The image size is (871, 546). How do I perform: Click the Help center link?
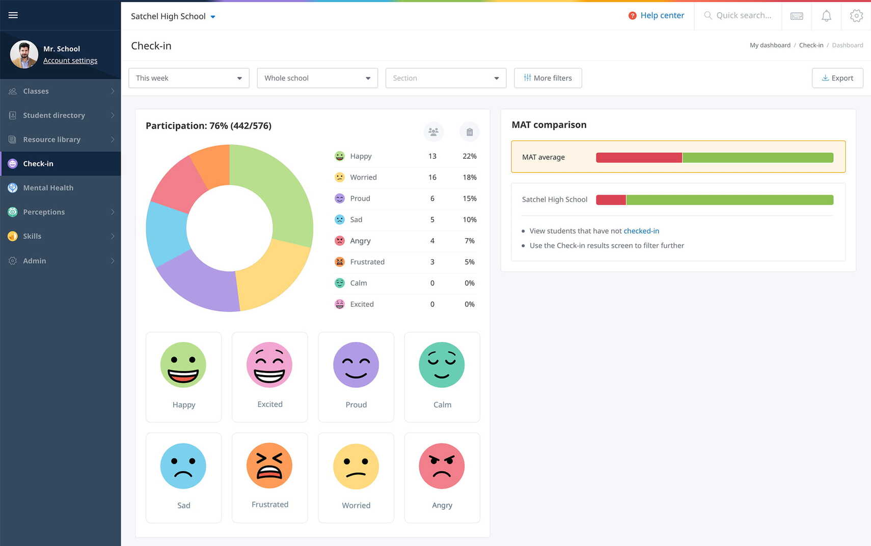pyautogui.click(x=662, y=15)
